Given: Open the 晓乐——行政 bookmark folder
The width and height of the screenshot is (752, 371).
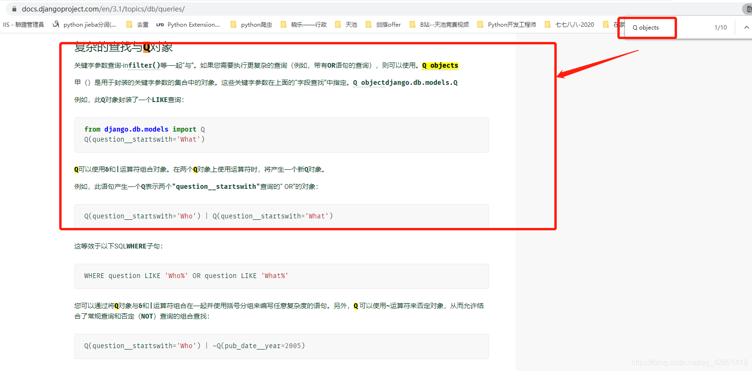Looking at the screenshot, I should pos(304,25).
